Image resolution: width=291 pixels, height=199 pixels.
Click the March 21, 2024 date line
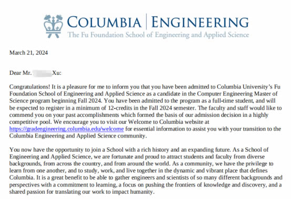pos(28,53)
